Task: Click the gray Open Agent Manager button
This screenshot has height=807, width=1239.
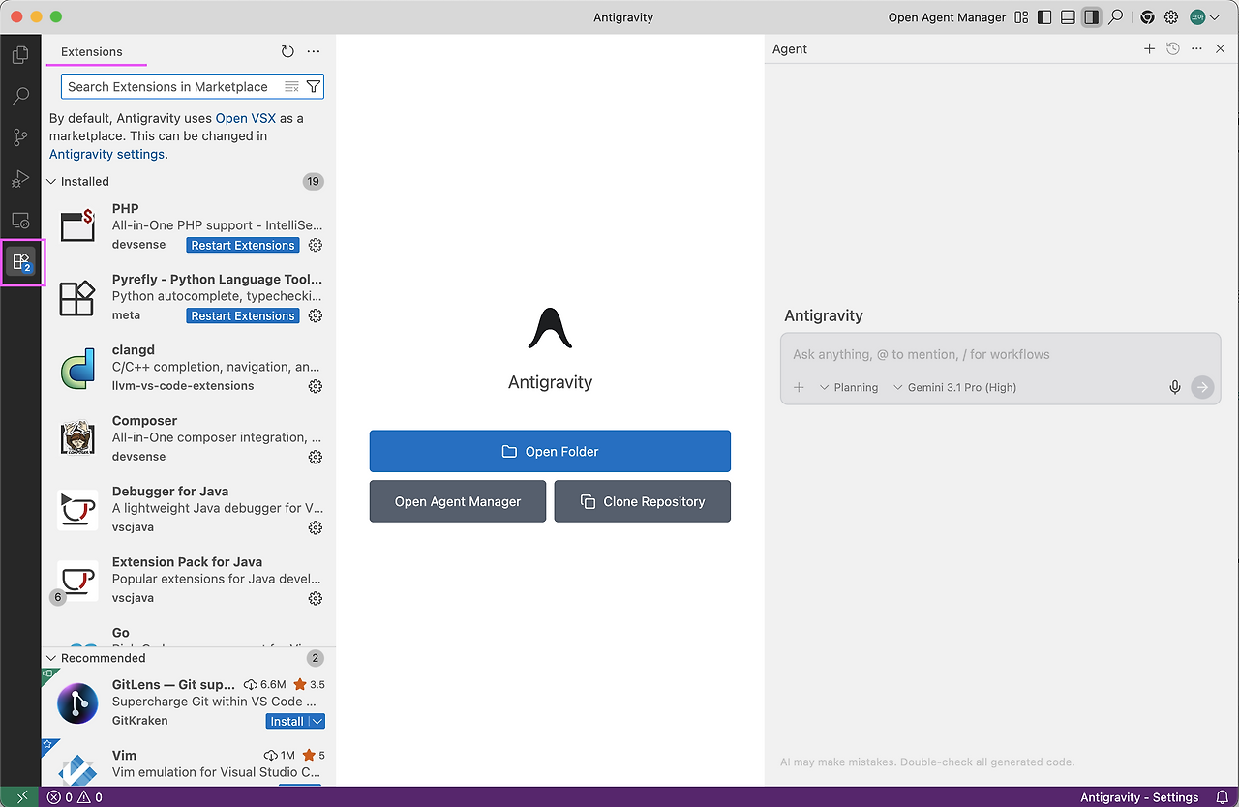Action: pyautogui.click(x=458, y=502)
